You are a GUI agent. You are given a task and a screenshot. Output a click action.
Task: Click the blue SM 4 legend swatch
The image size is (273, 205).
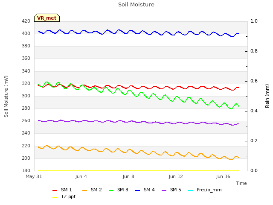(x=138, y=190)
